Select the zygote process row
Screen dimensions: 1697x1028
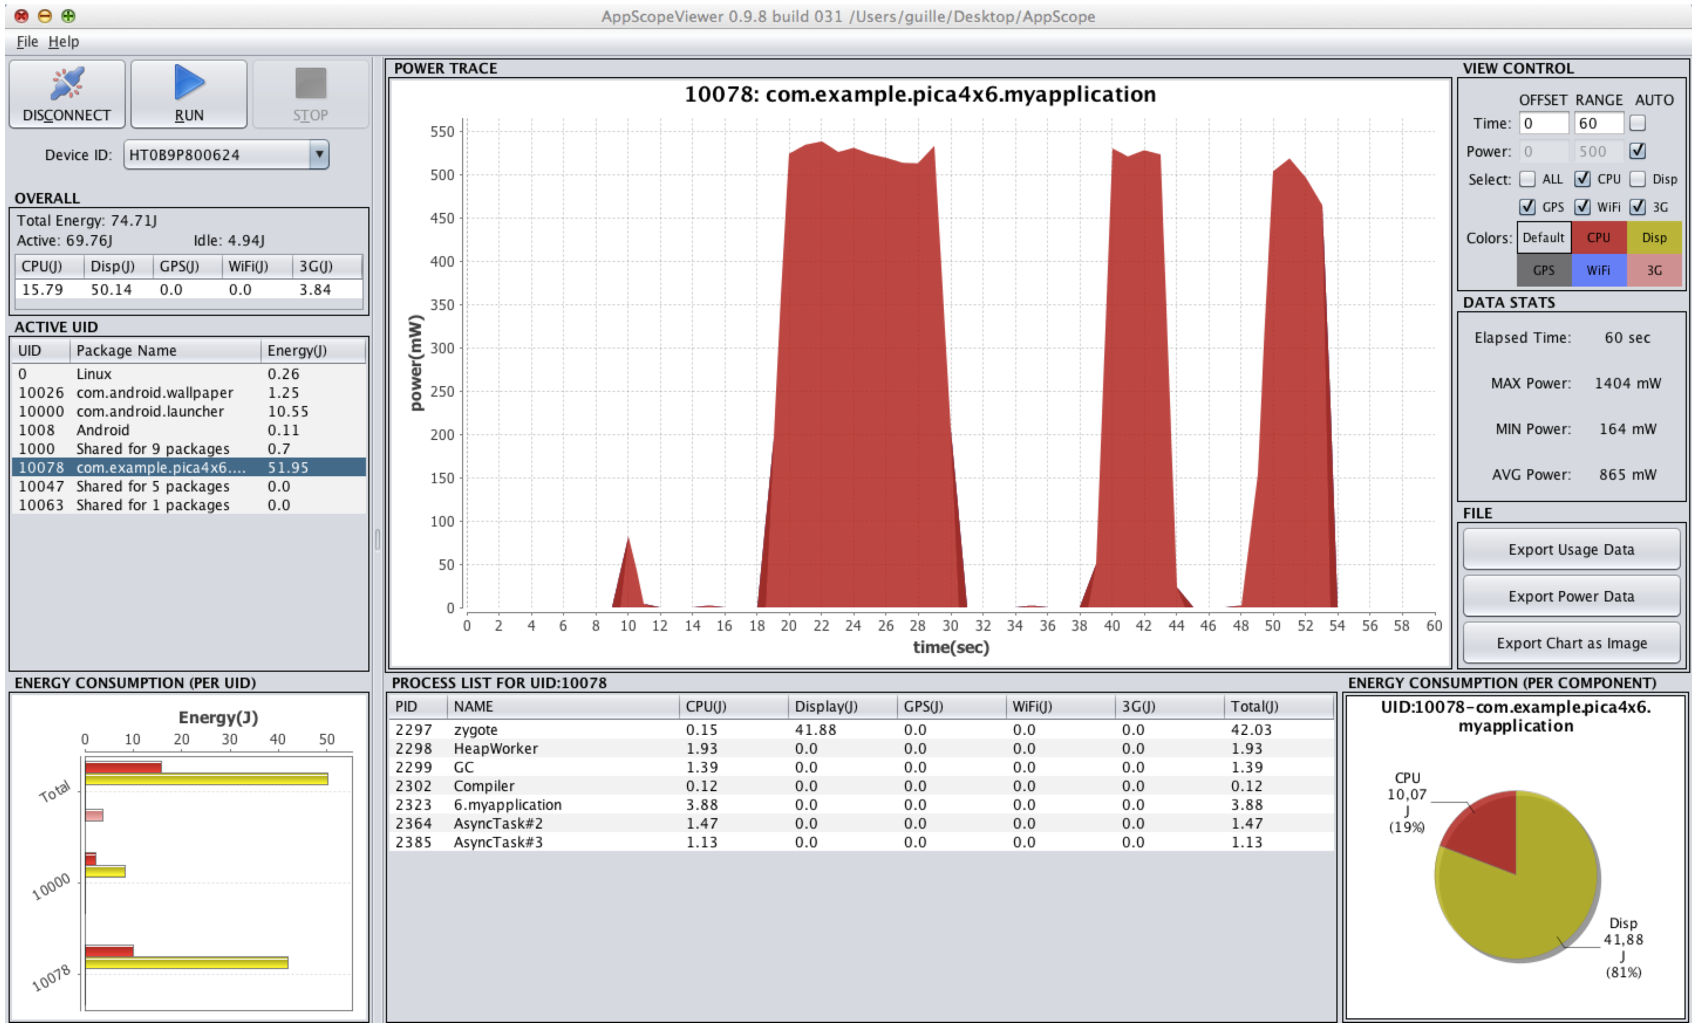475,730
